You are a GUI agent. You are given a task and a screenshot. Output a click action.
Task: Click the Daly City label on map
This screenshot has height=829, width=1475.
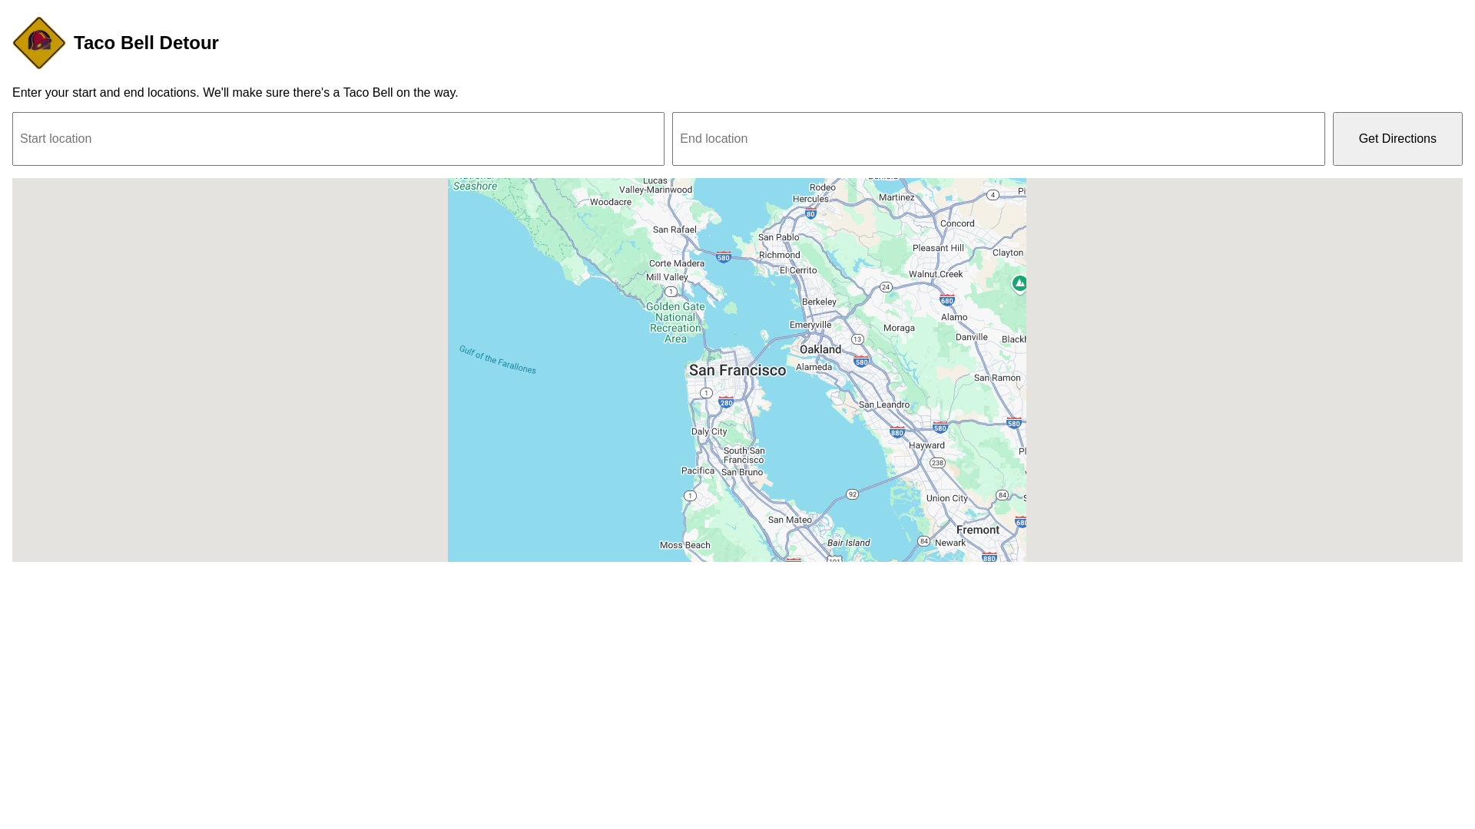click(x=709, y=431)
